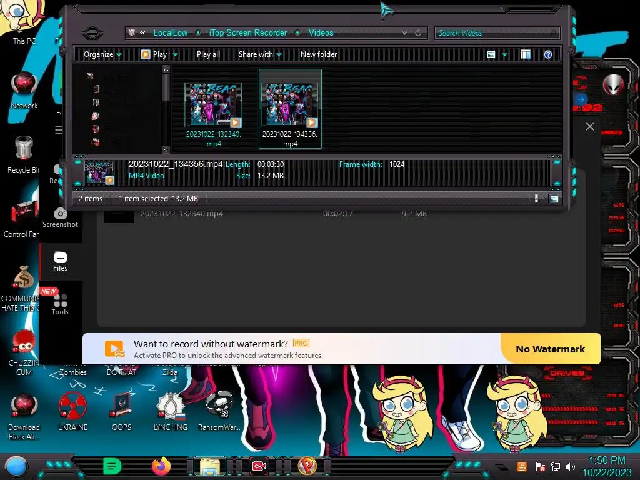The height and width of the screenshot is (480, 640).
Task: Click the change view icon
Action: click(491, 54)
